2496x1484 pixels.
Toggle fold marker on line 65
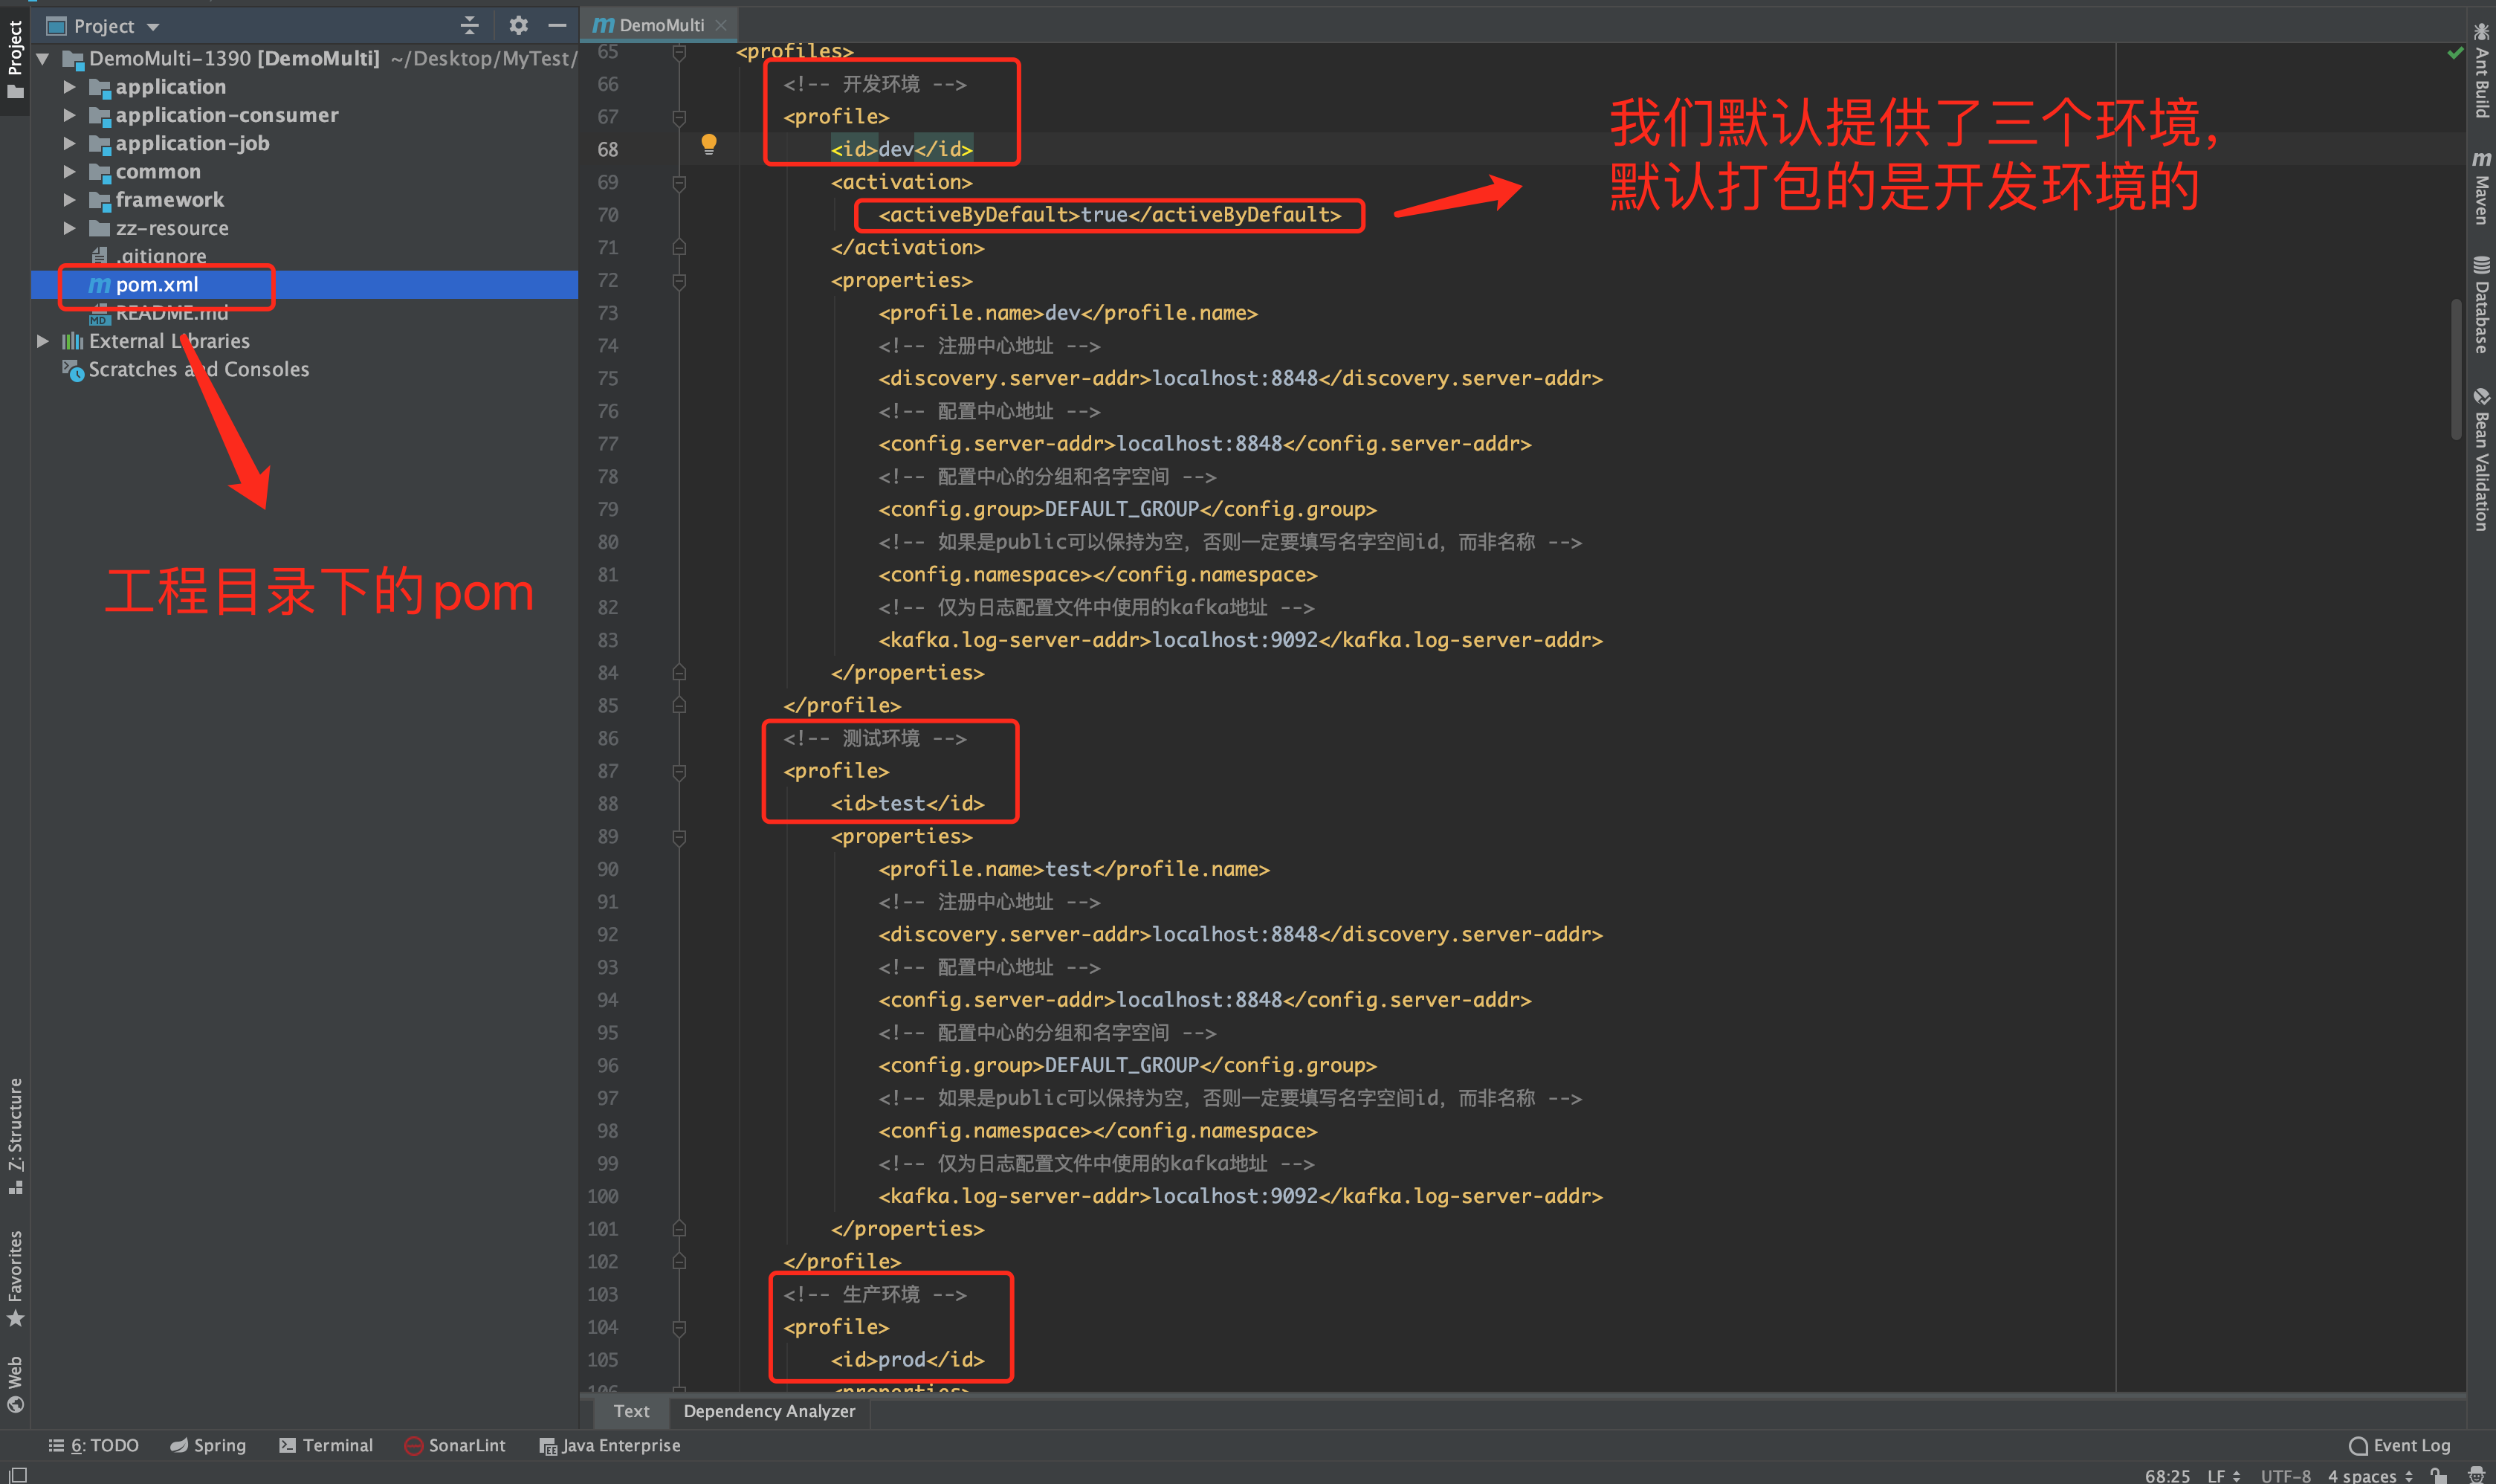(x=679, y=52)
